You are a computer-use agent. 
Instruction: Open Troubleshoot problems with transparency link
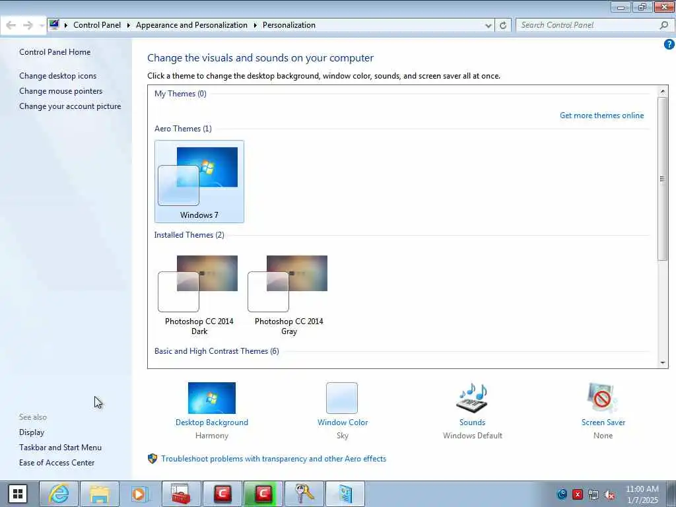coord(274,459)
